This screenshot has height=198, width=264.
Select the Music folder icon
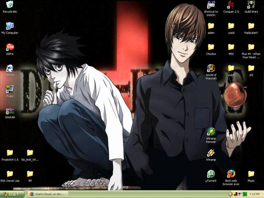coord(251,174)
